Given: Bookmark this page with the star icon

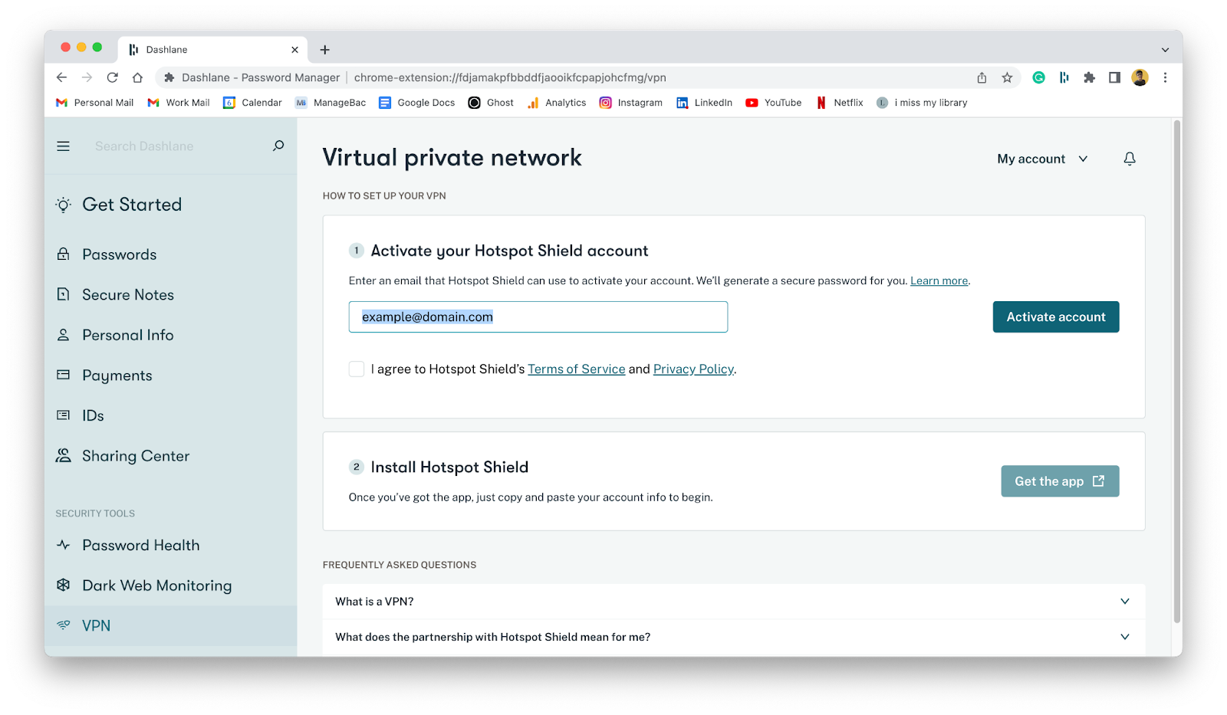Looking at the screenshot, I should [1007, 77].
